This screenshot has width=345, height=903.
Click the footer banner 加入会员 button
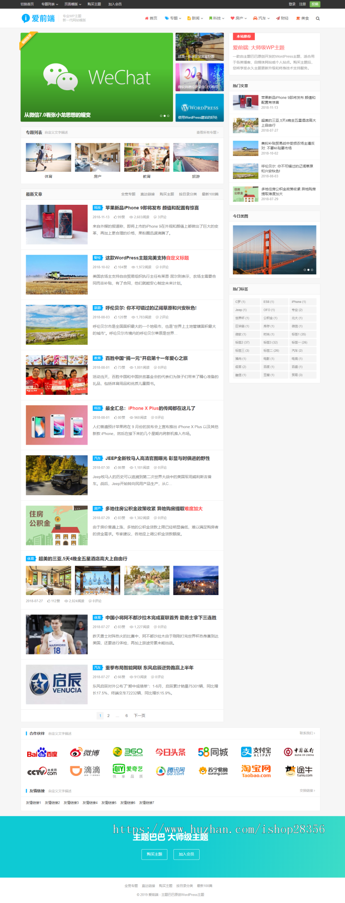point(186,854)
